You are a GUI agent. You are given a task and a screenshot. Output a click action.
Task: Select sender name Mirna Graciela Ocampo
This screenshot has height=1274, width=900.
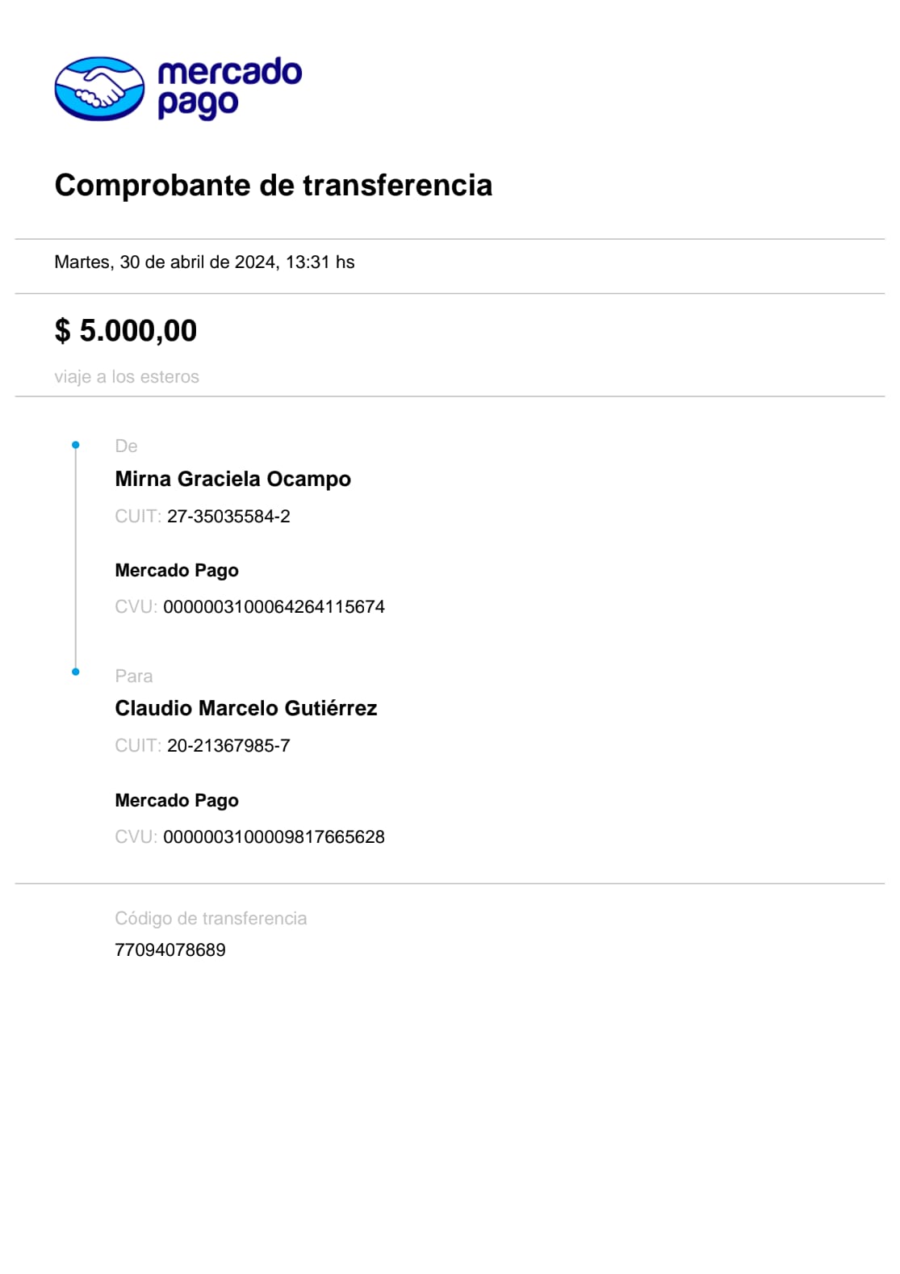[x=232, y=479]
